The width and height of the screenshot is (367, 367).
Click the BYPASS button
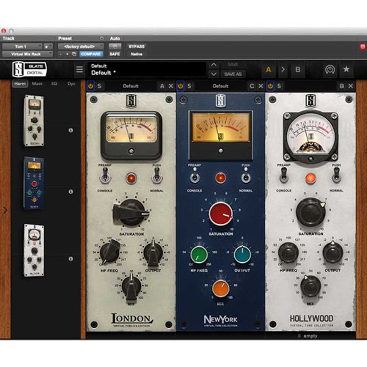point(136,46)
